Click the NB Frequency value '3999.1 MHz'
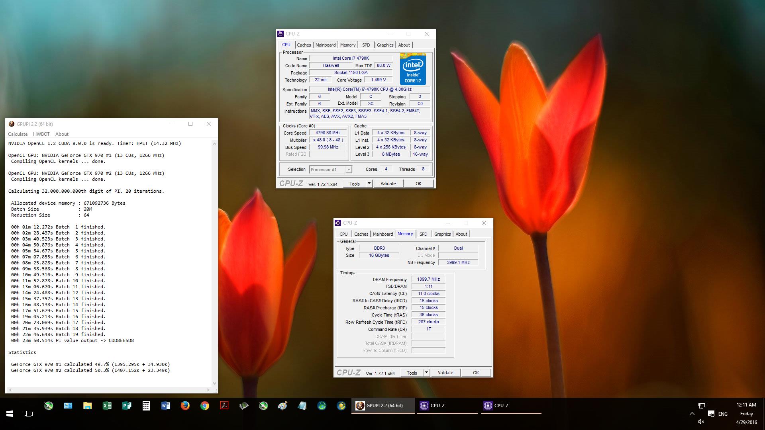 click(458, 262)
